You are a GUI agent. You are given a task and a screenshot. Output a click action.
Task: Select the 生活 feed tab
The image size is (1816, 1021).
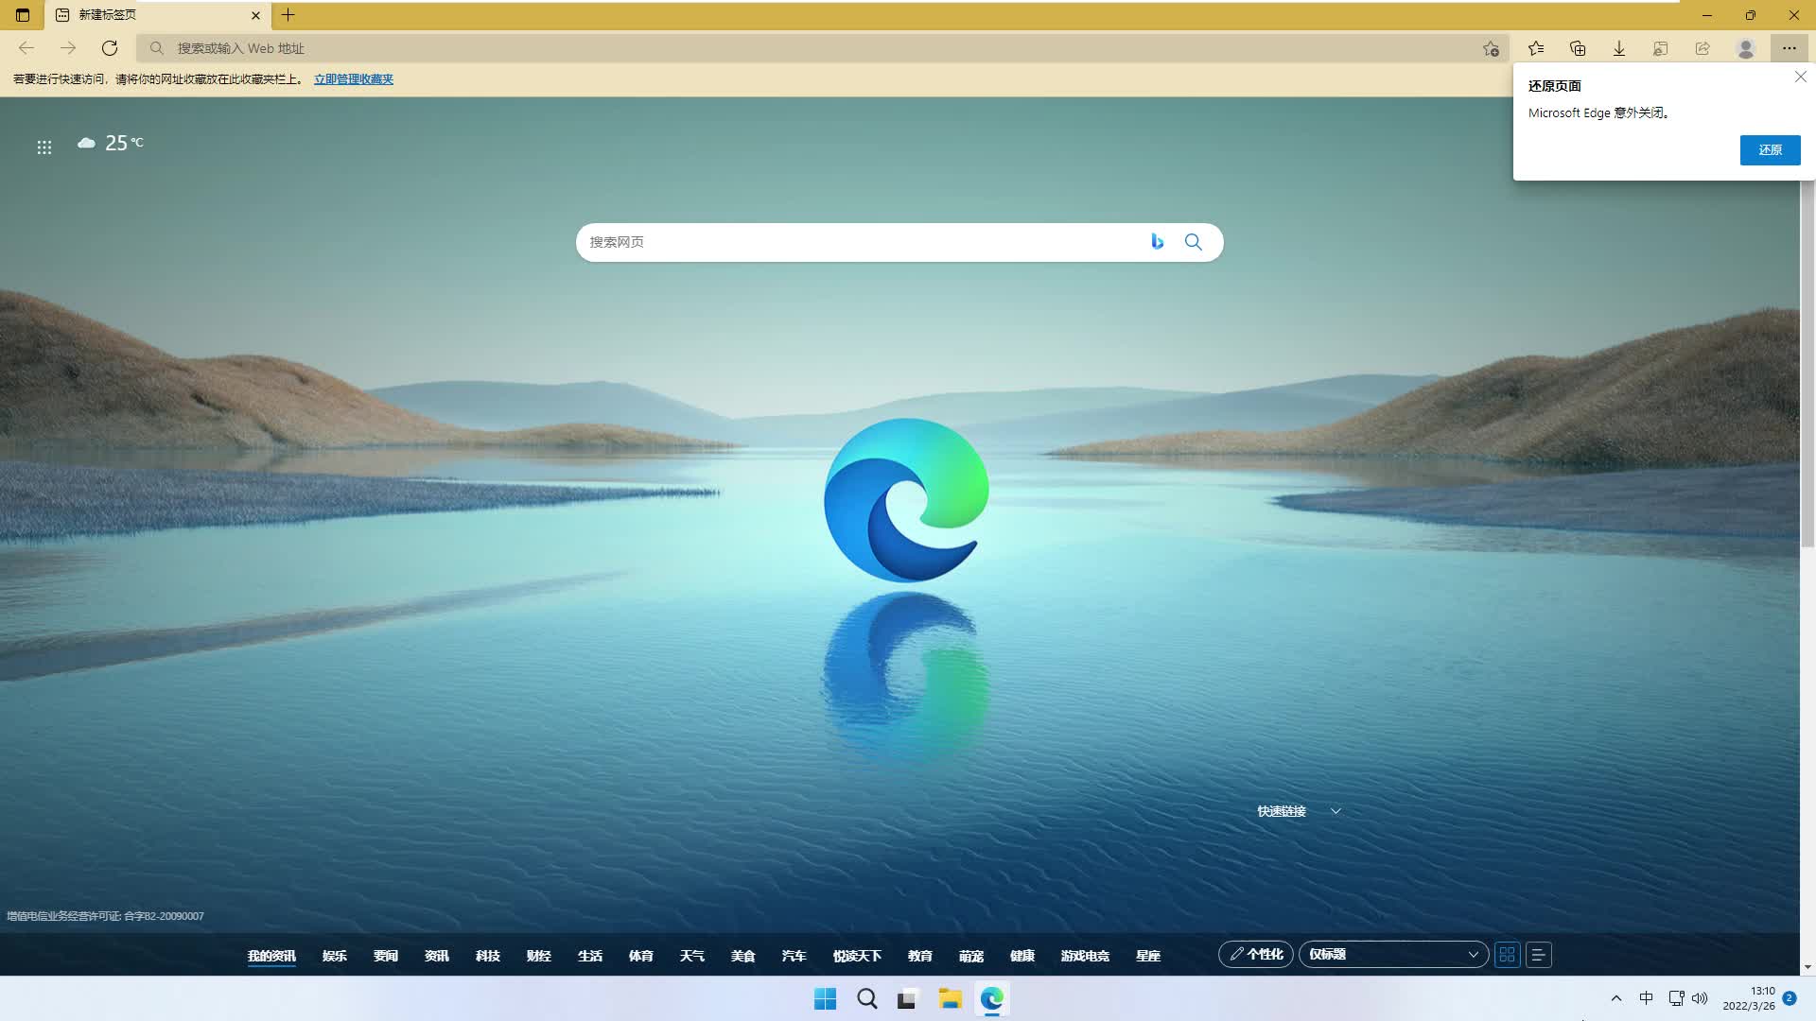(x=590, y=956)
